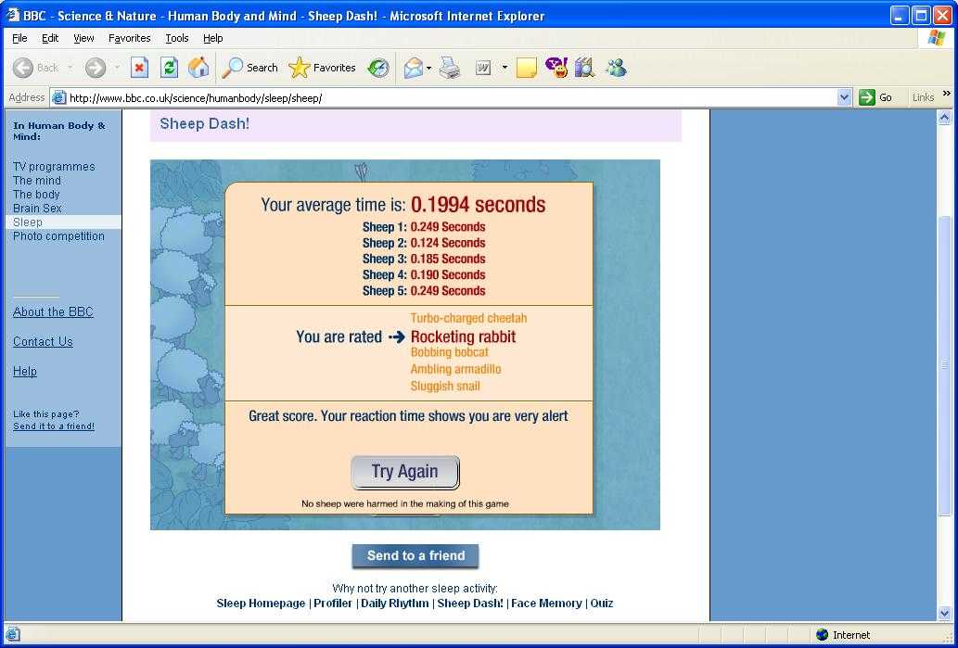
Task: Click the Mail envelope toolbar icon
Action: (x=413, y=68)
